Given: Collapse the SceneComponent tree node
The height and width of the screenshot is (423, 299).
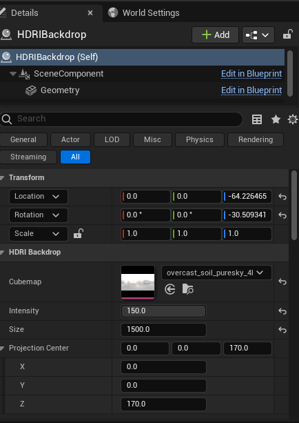Looking at the screenshot, I should 12,74.
